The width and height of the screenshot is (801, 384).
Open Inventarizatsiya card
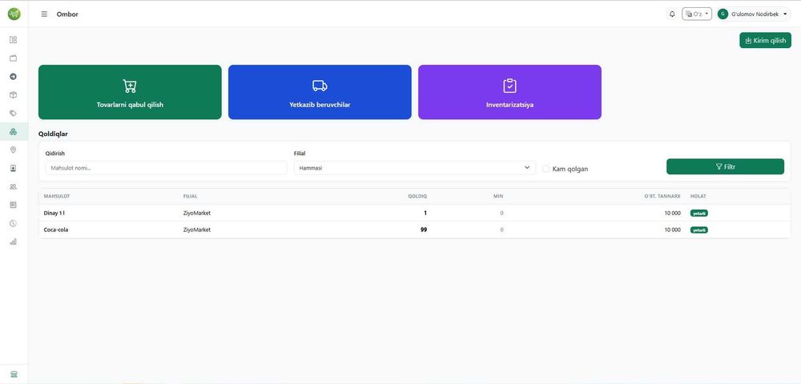pos(509,92)
